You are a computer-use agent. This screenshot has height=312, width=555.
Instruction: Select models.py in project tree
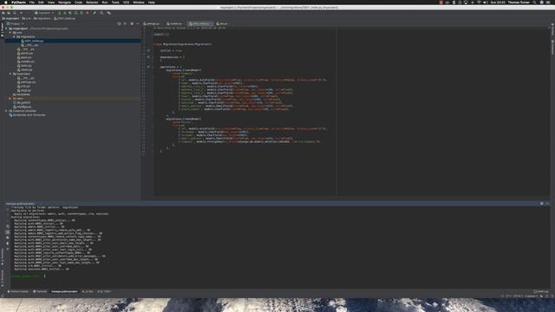(x=26, y=62)
